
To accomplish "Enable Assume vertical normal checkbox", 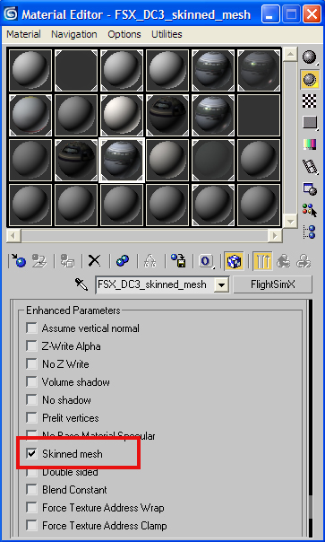I will [x=31, y=328].
